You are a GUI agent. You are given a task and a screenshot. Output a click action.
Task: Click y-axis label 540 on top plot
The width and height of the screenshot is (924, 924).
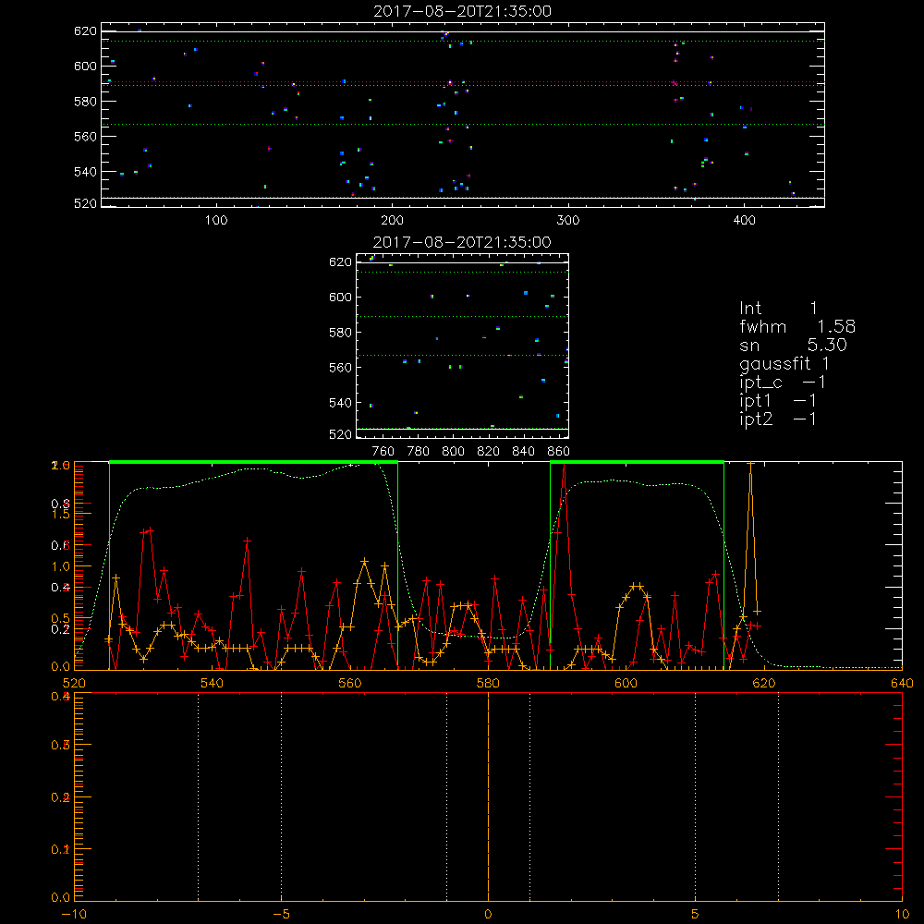(x=85, y=172)
